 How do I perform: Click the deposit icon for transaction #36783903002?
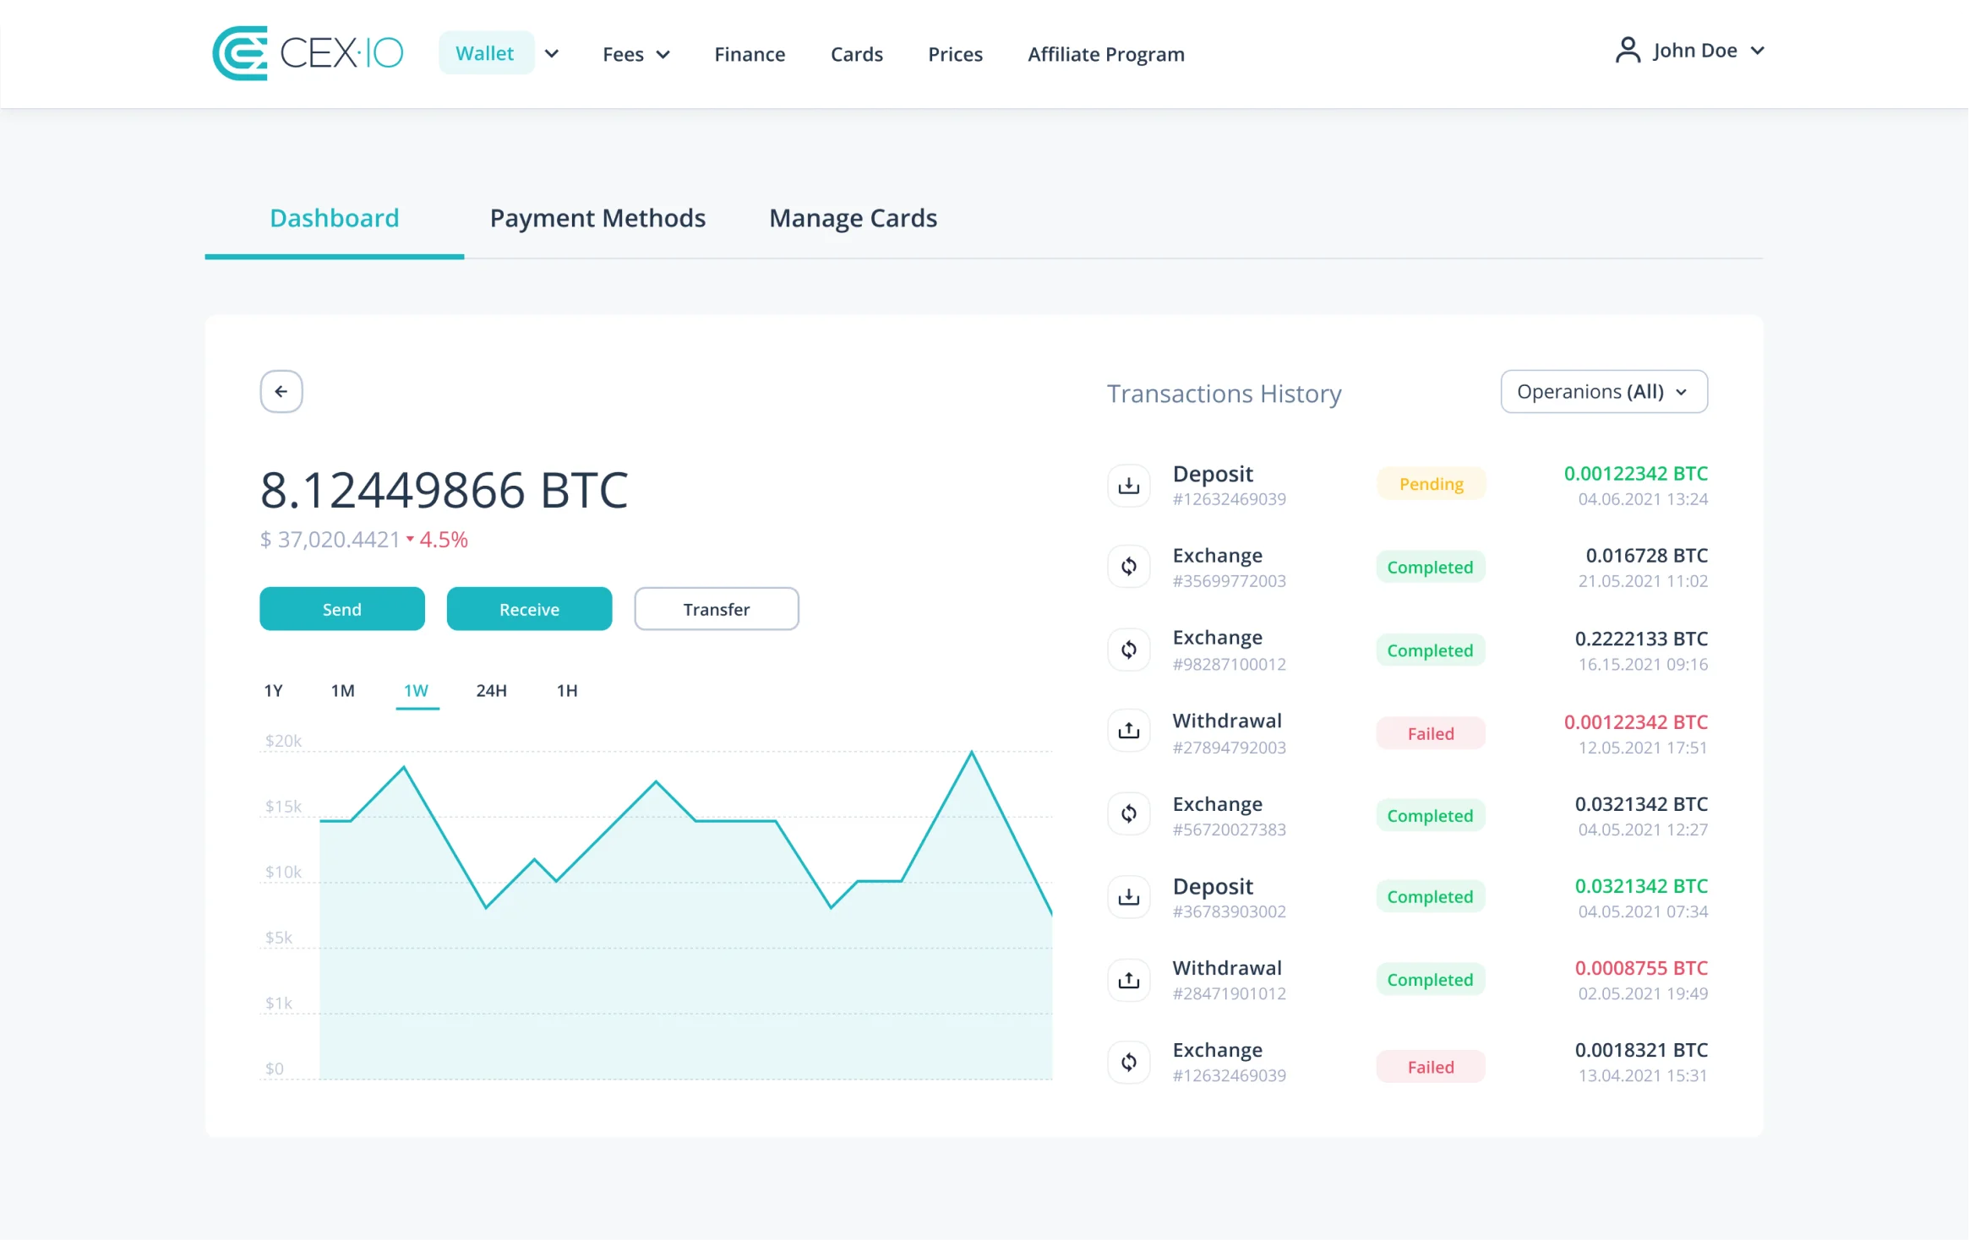pyautogui.click(x=1129, y=897)
